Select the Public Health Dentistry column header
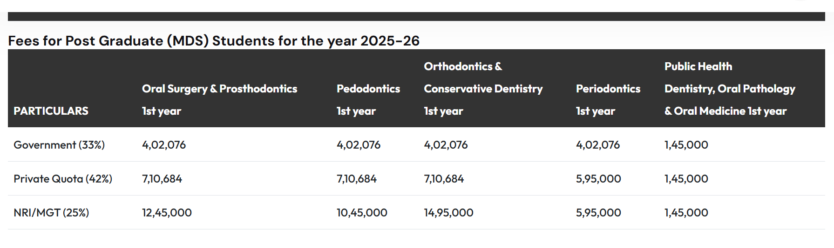 pyautogui.click(x=729, y=89)
